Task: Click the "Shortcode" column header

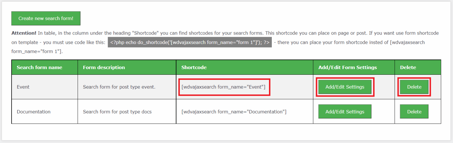Action: pyautogui.click(x=194, y=67)
